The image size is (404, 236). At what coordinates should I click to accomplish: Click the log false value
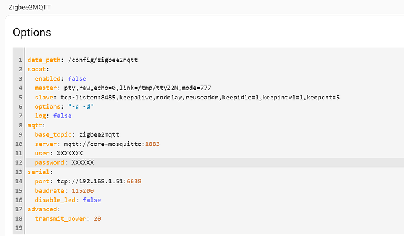[62, 116]
